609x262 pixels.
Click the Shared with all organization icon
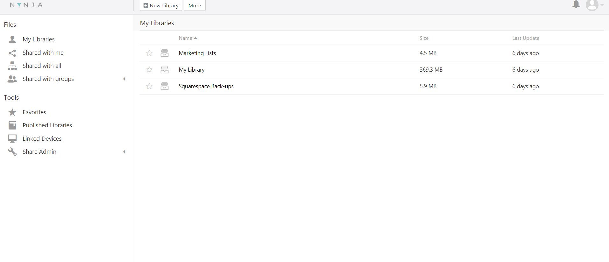point(12,66)
